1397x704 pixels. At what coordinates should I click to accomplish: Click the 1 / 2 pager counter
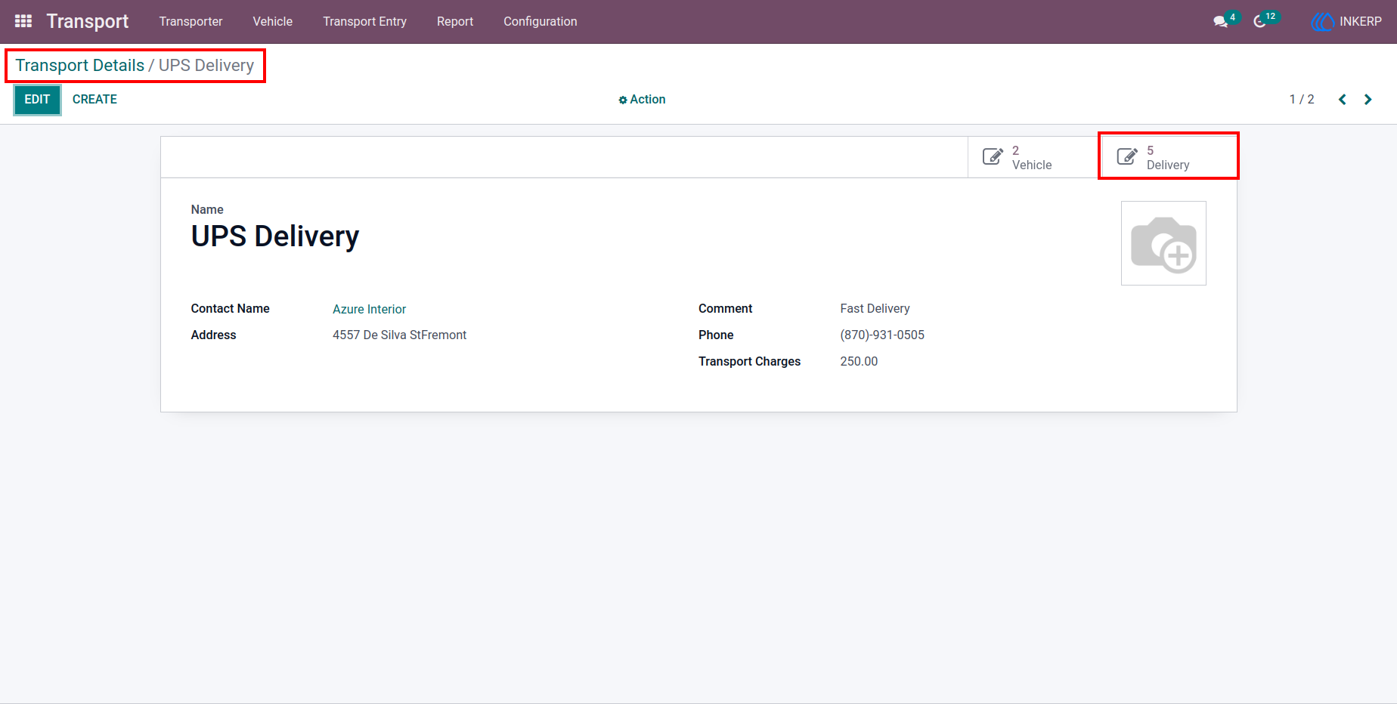click(1302, 100)
